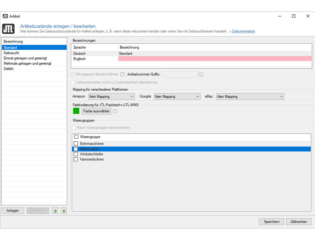
Task: Click the green move-down arrow icon
Action: tap(64, 211)
